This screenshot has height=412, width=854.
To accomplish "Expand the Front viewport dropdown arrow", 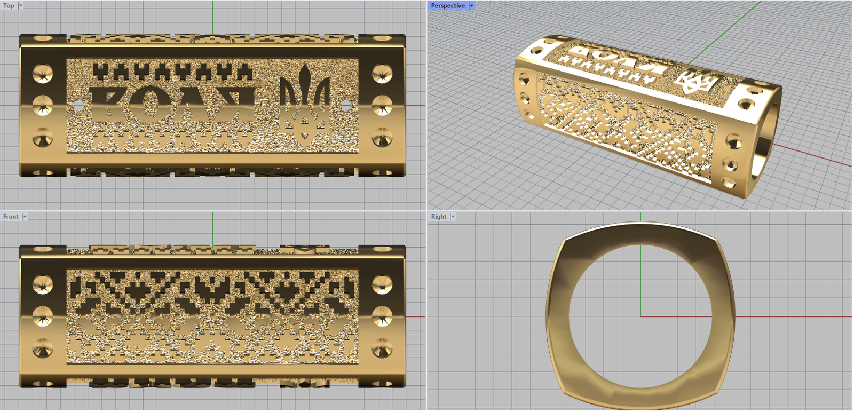I will point(25,217).
